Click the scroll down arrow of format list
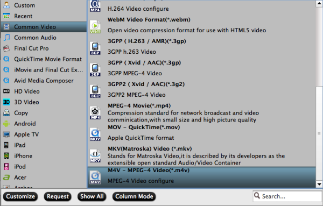This screenshot has height=206, width=323. (319, 184)
